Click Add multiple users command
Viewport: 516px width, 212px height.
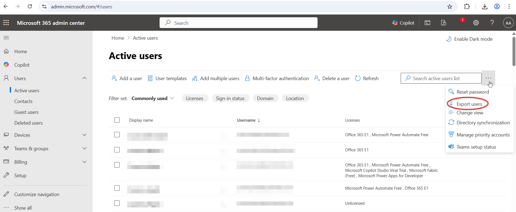click(216, 78)
